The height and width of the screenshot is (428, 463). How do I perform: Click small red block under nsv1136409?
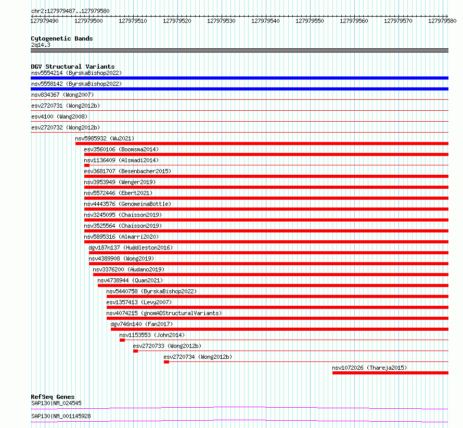click(x=87, y=165)
